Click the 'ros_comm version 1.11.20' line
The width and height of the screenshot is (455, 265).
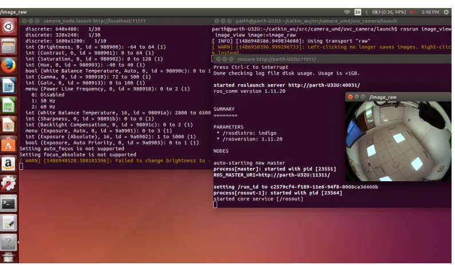coord(249,91)
